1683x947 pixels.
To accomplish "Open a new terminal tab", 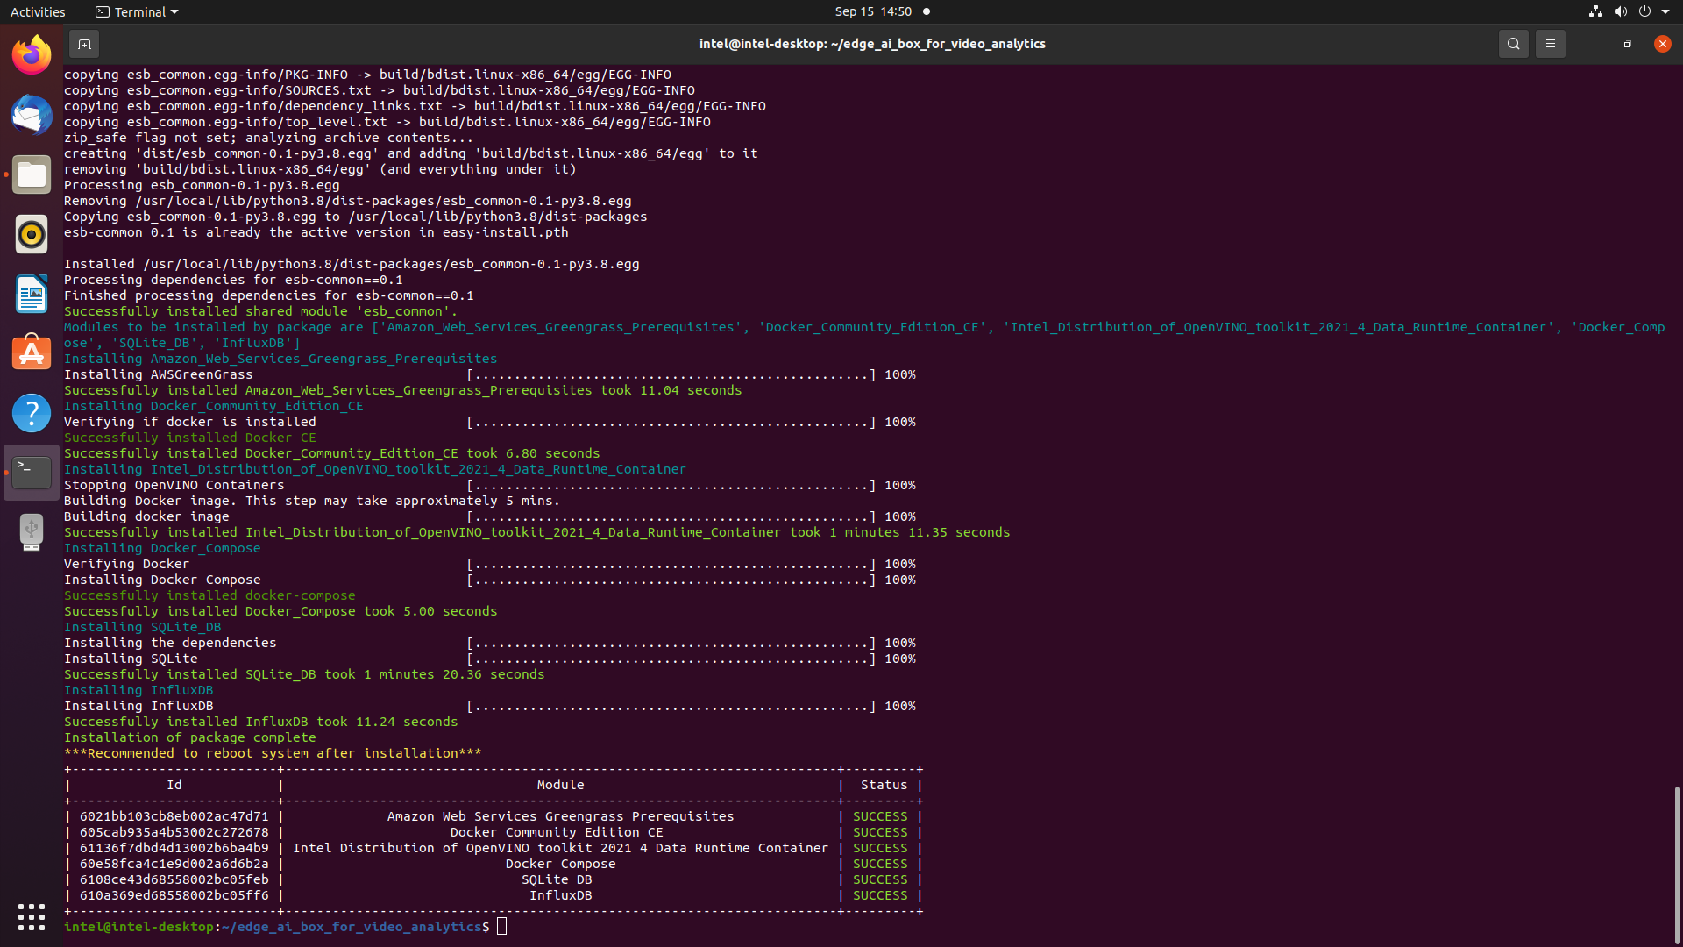I will [84, 44].
